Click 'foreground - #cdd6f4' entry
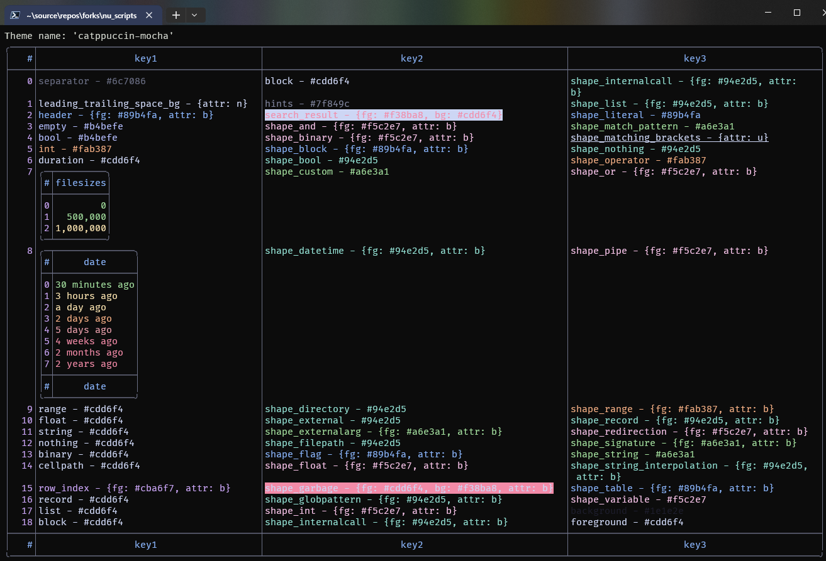826x561 pixels. pos(627,522)
